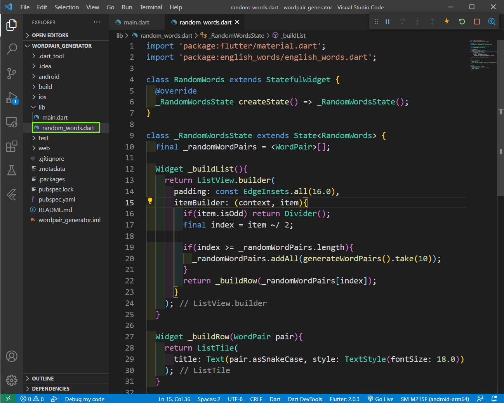Click the _RandomWordsState breadcrumb

(x=232, y=35)
